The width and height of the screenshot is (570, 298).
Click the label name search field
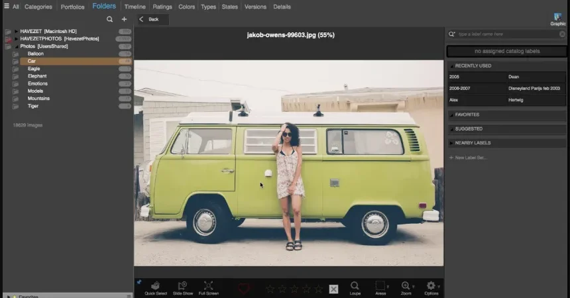pyautogui.click(x=507, y=34)
